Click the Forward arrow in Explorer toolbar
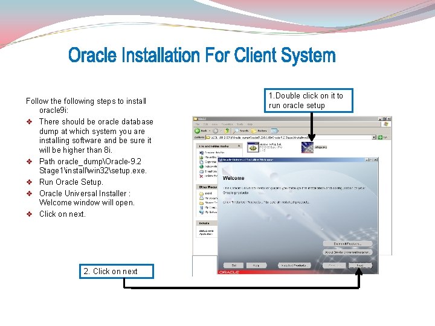 tap(215, 130)
